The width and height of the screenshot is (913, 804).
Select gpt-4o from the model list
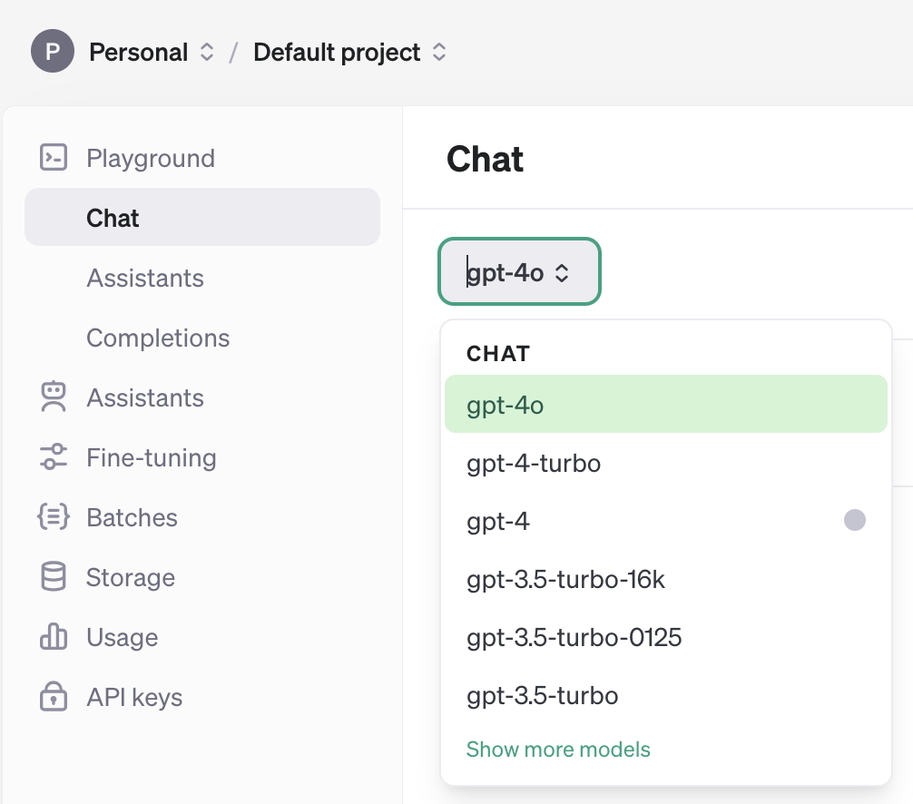click(x=665, y=404)
